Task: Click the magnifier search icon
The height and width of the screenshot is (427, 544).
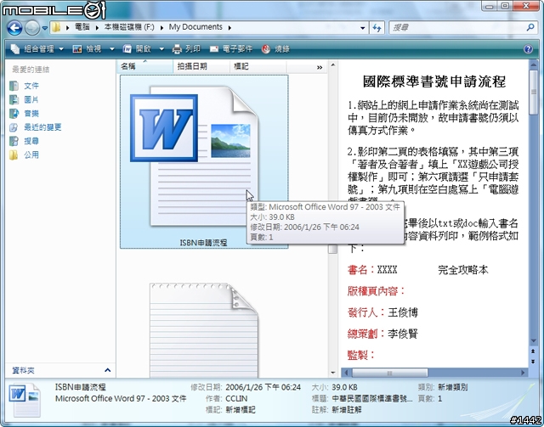Action: click(530, 27)
